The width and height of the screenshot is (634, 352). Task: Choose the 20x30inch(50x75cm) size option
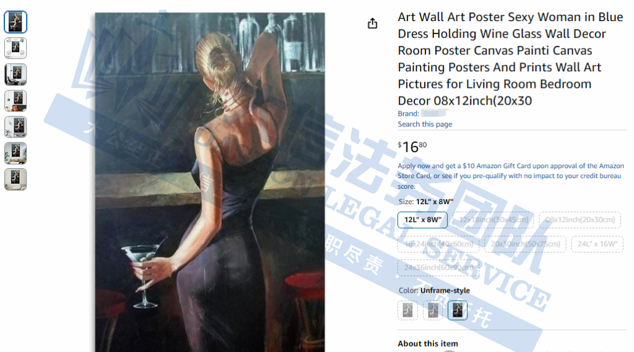click(x=525, y=244)
